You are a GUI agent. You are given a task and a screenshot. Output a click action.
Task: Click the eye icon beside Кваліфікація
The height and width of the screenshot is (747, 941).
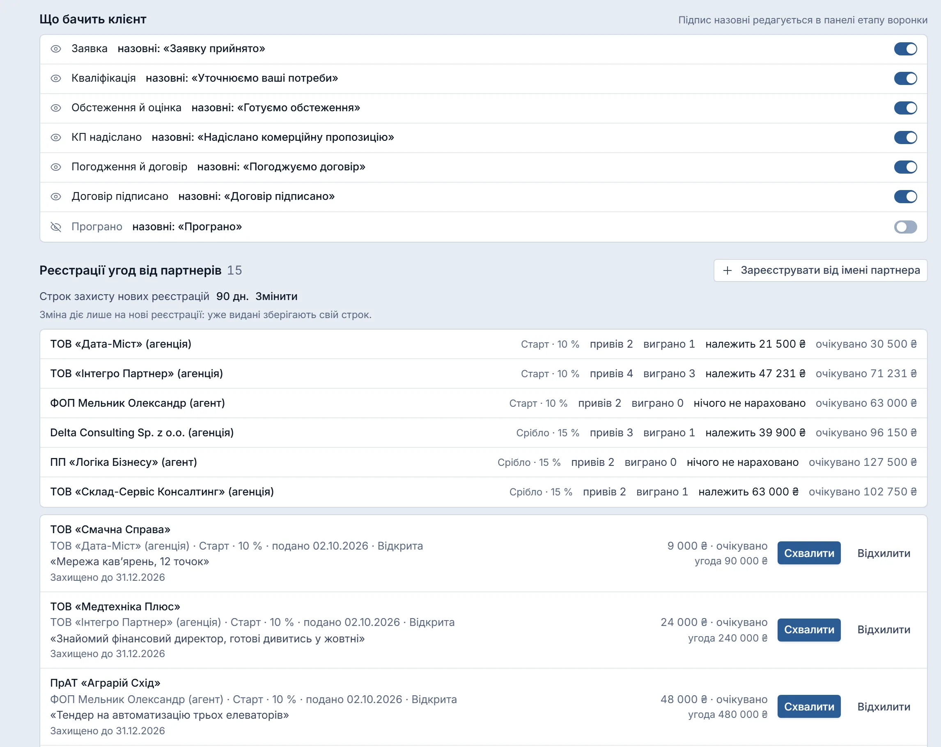click(56, 78)
